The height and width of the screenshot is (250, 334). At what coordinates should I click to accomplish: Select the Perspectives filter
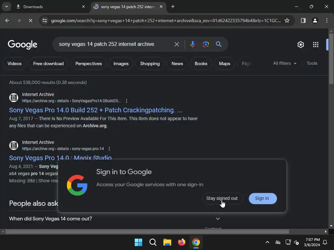[89, 63]
